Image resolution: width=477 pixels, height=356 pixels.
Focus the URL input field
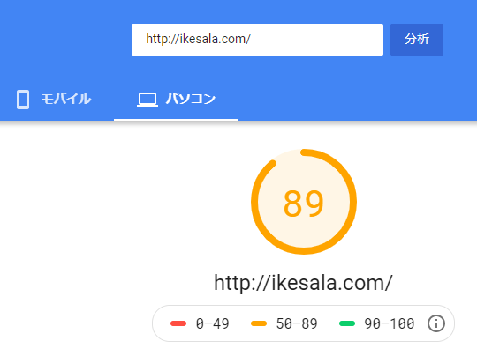click(x=257, y=40)
